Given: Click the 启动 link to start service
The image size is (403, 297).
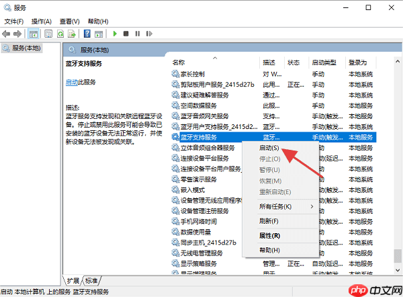Looking at the screenshot, I should tap(72, 82).
